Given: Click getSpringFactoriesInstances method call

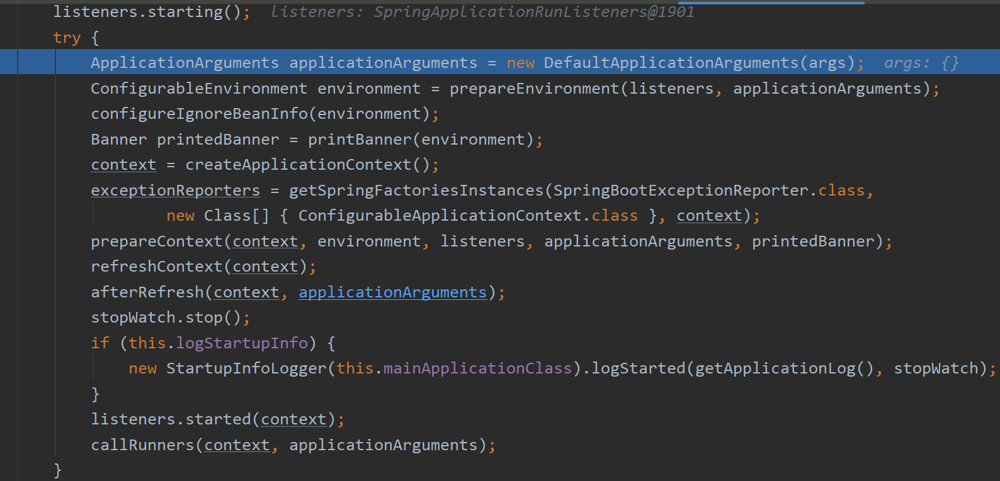Looking at the screenshot, I should (x=416, y=191).
